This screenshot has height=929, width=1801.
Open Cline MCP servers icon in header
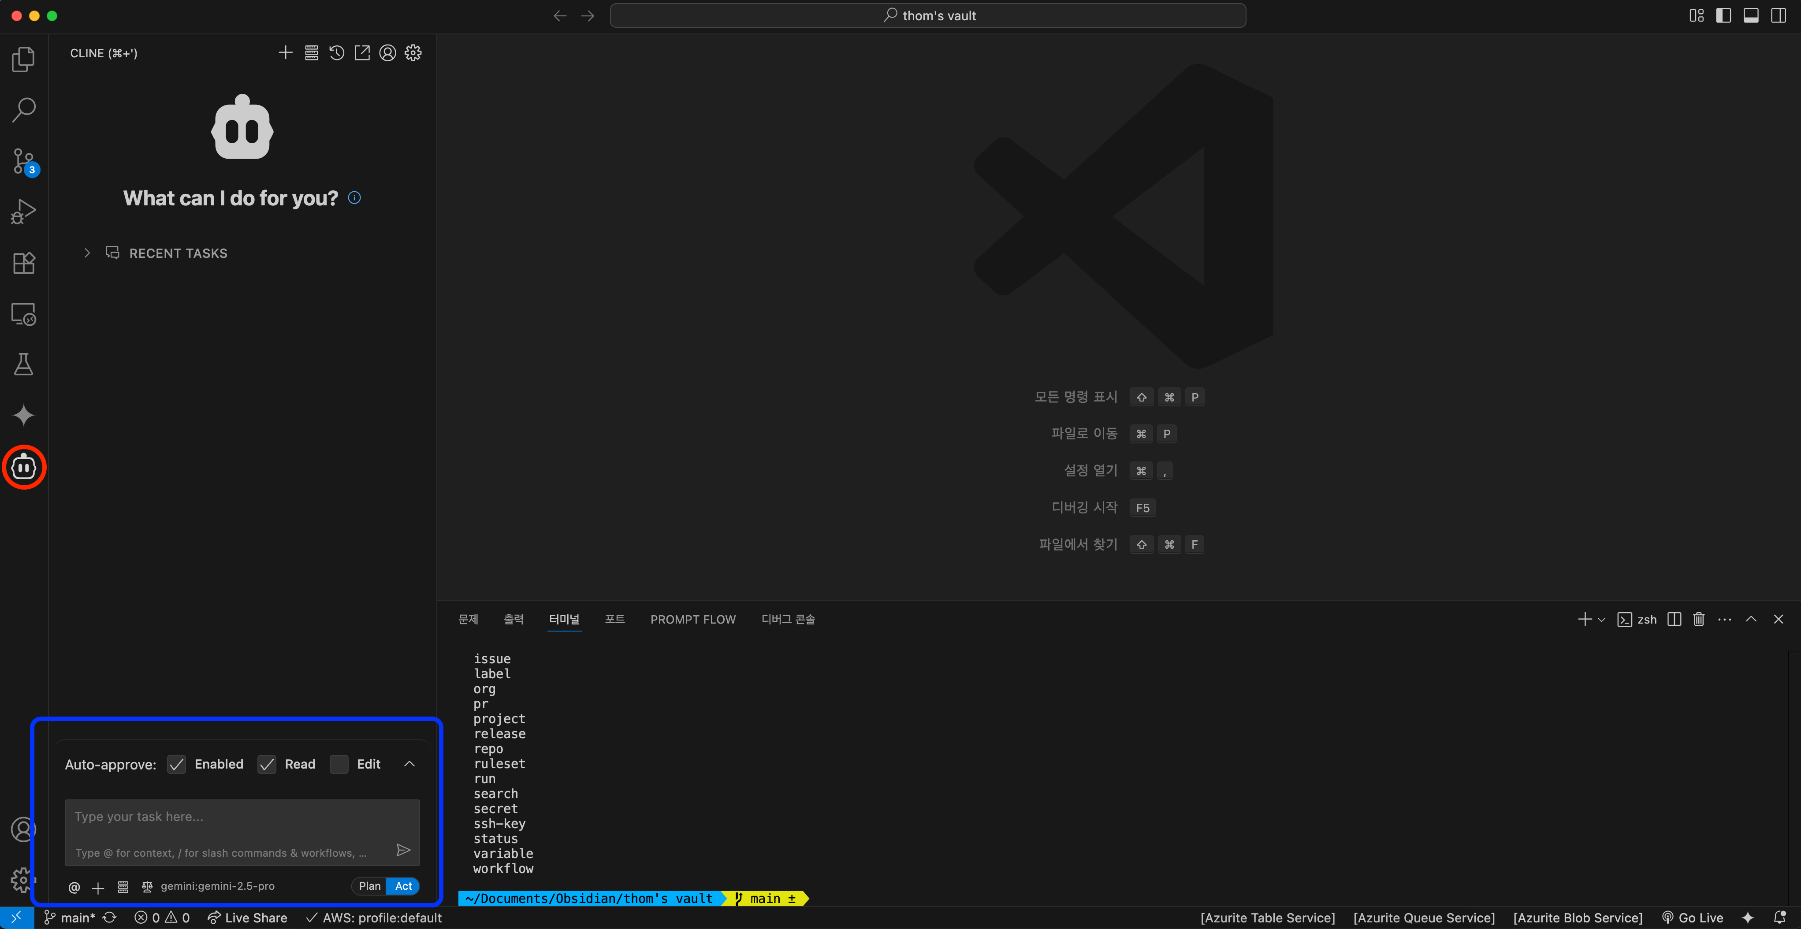click(x=311, y=53)
